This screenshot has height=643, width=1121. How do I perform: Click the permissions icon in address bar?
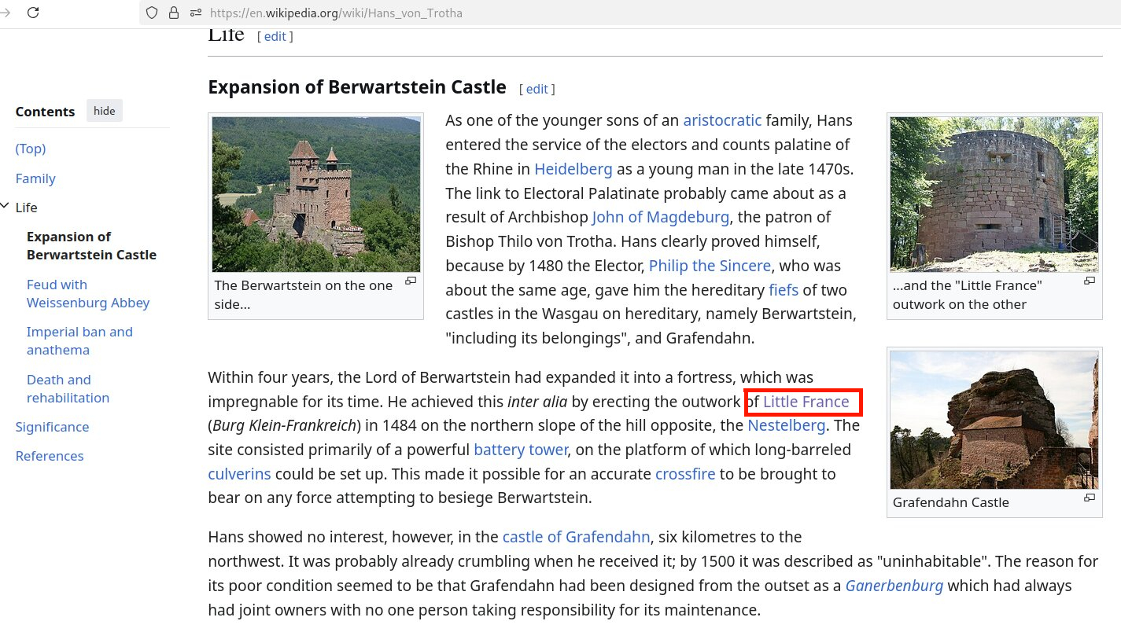click(195, 13)
